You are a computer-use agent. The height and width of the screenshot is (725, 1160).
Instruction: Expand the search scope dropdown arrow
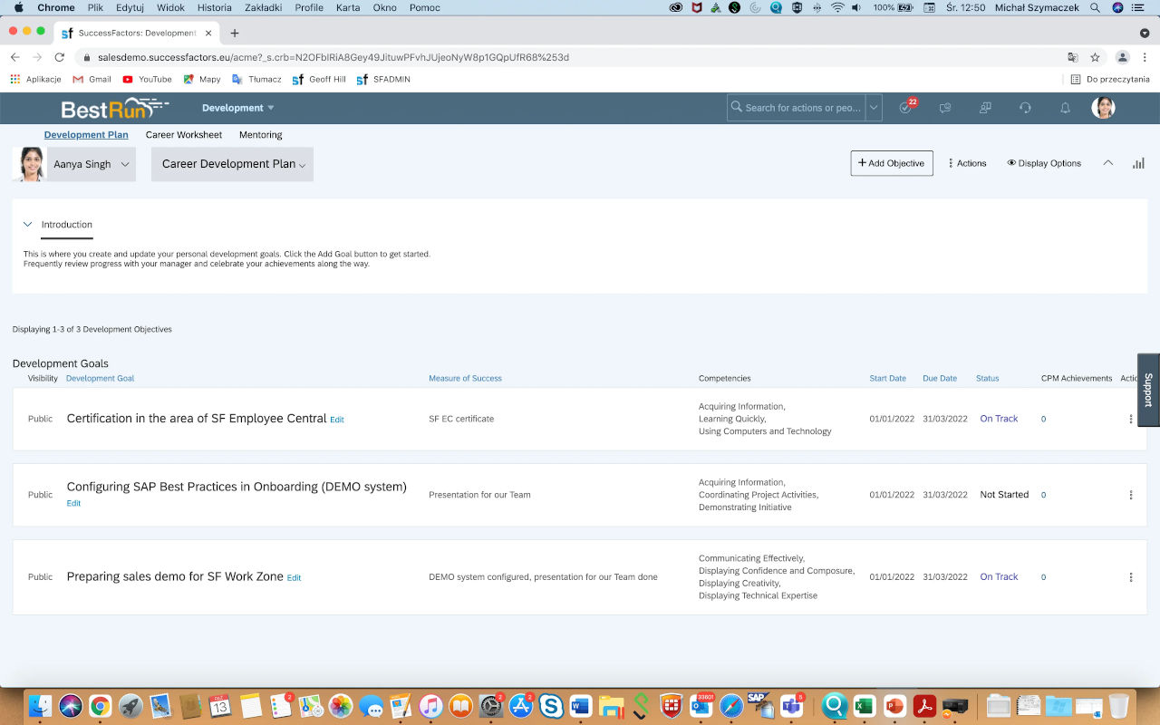[874, 107]
